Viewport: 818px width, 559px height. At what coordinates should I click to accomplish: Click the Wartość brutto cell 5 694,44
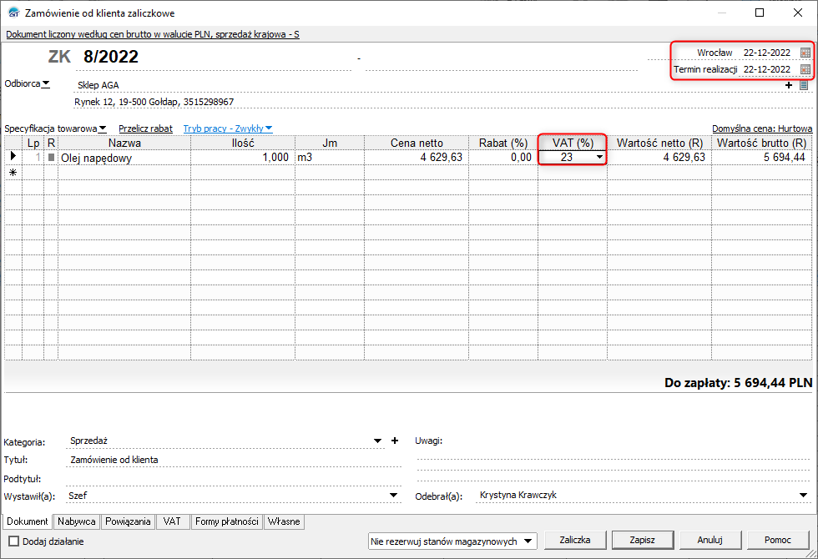tap(761, 158)
